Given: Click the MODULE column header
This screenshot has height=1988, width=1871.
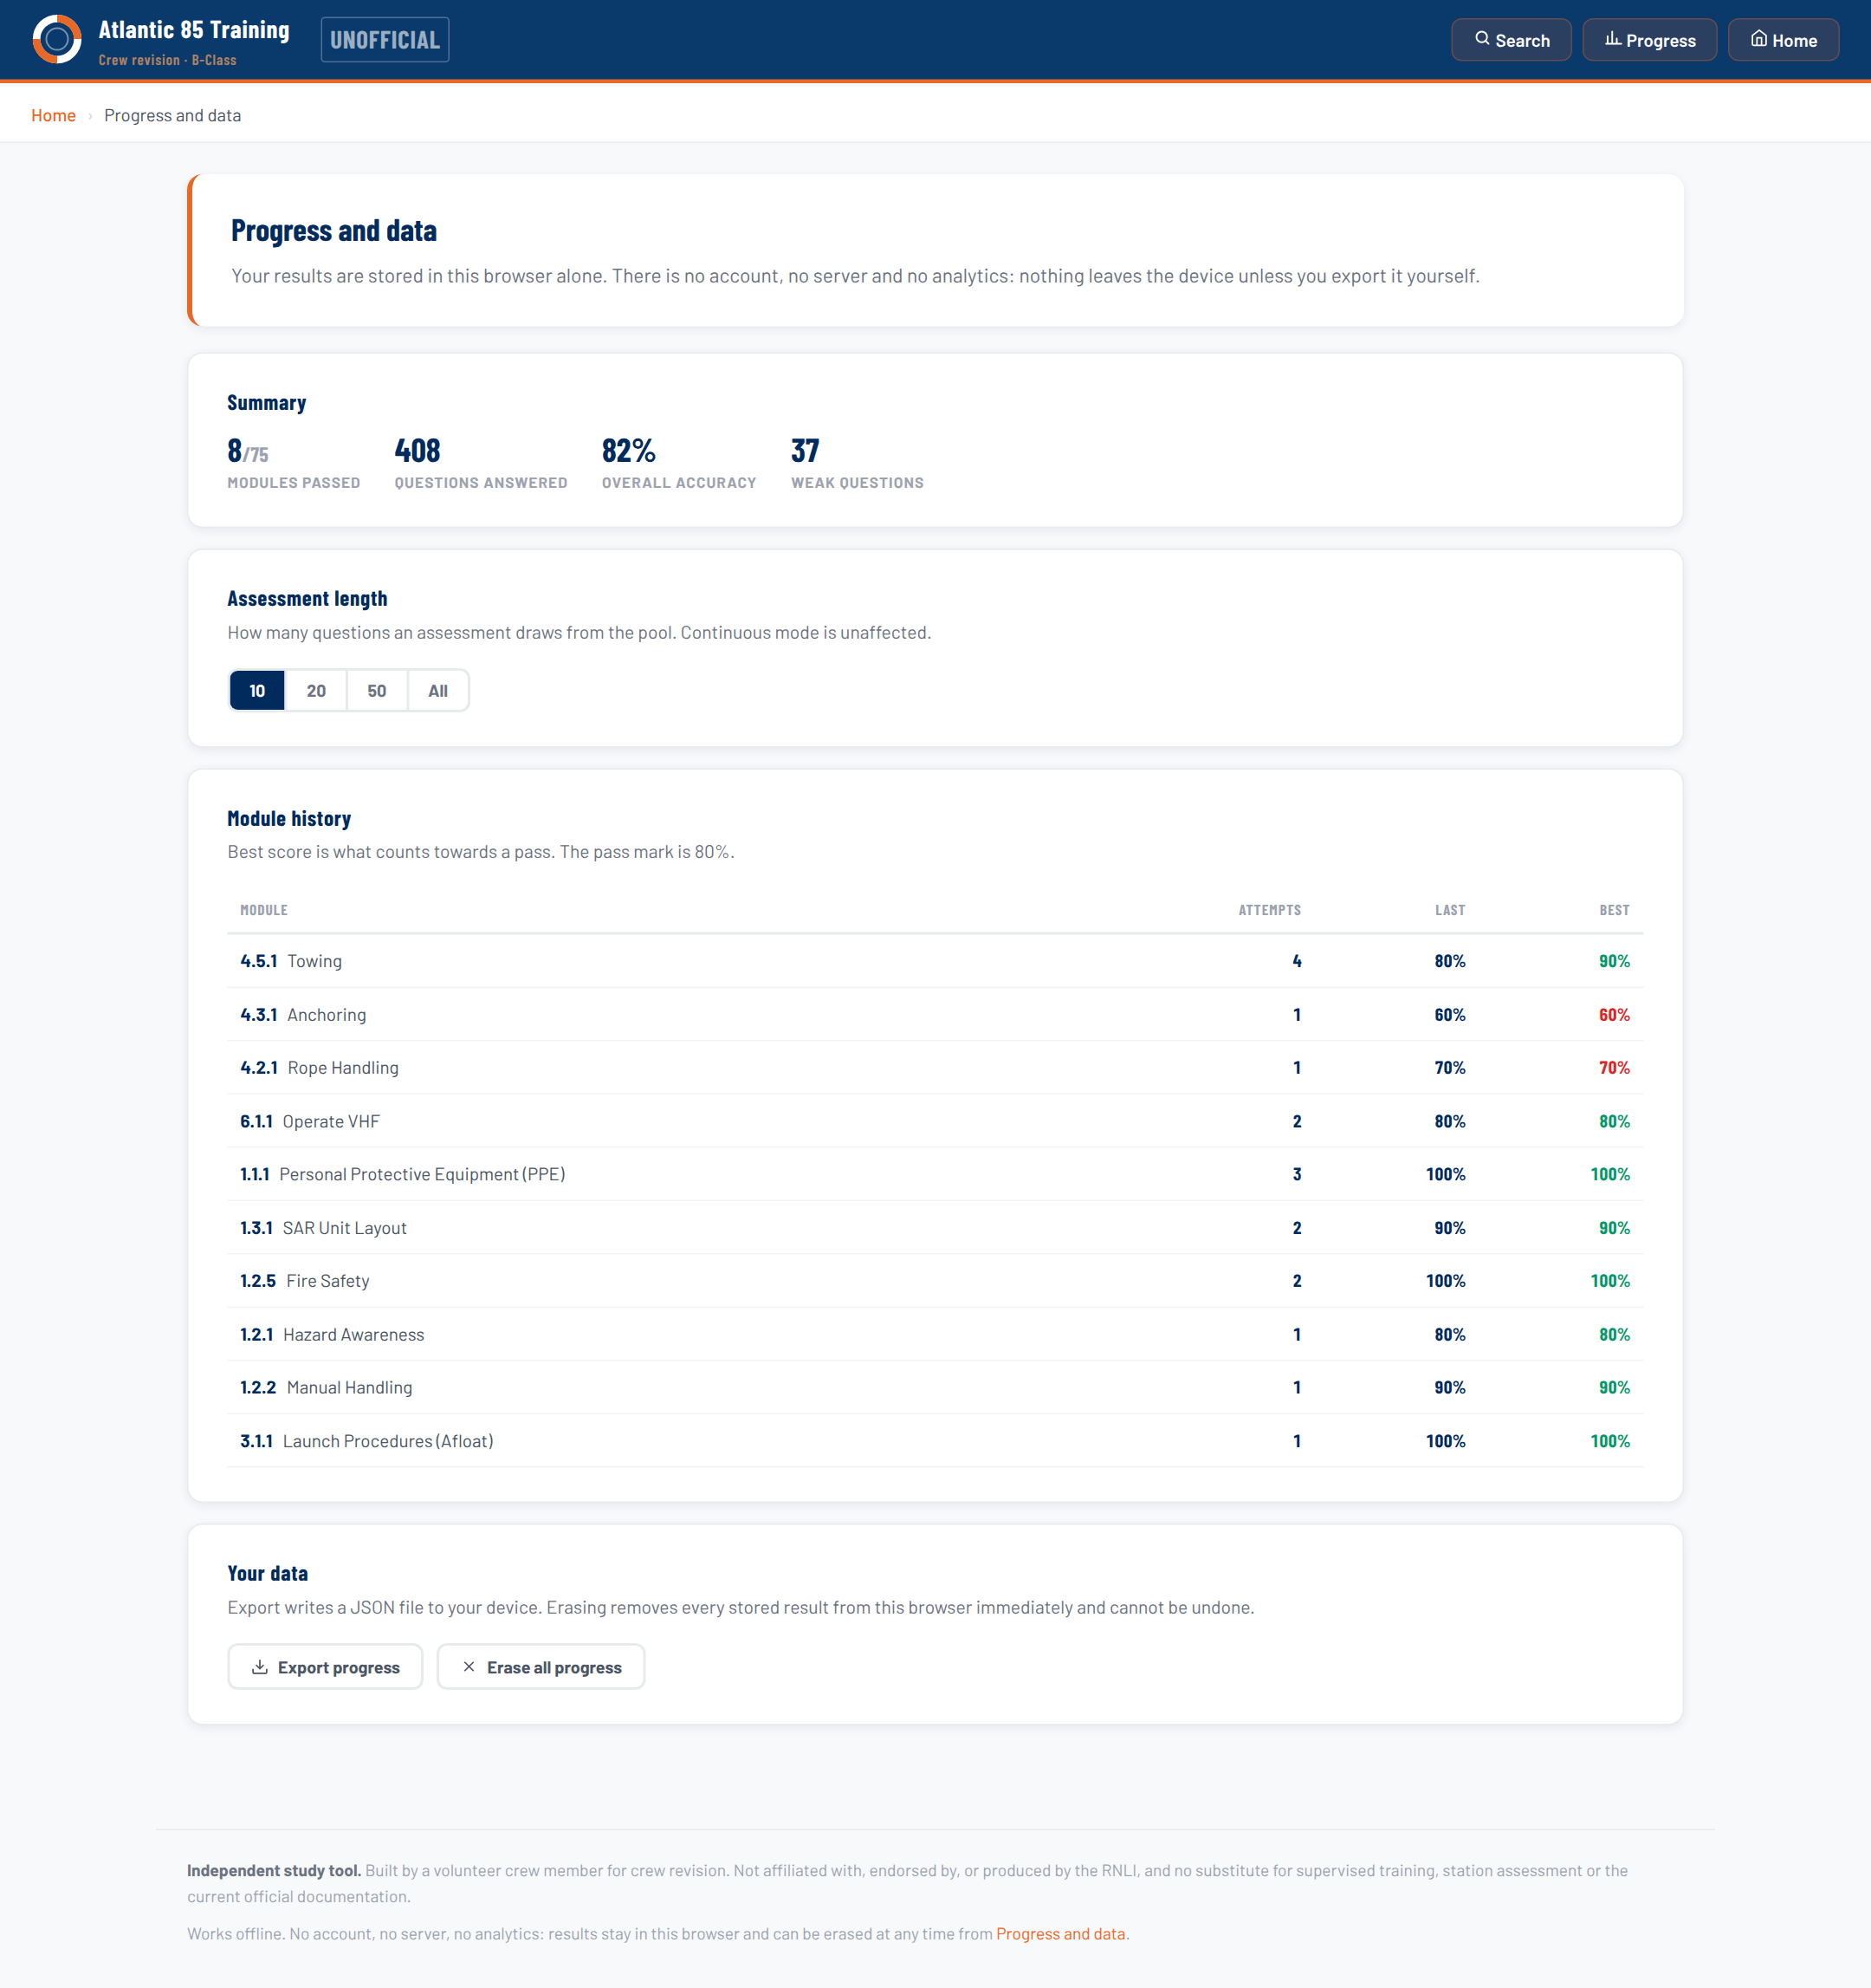Looking at the screenshot, I should tap(264, 910).
